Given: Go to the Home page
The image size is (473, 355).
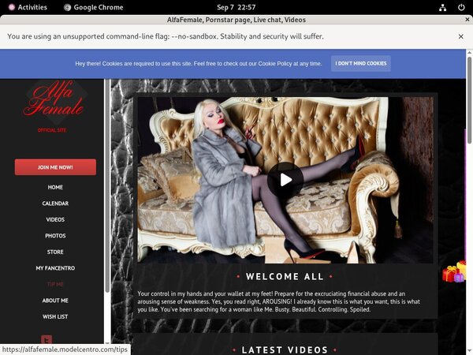Looking at the screenshot, I should tap(55, 188).
